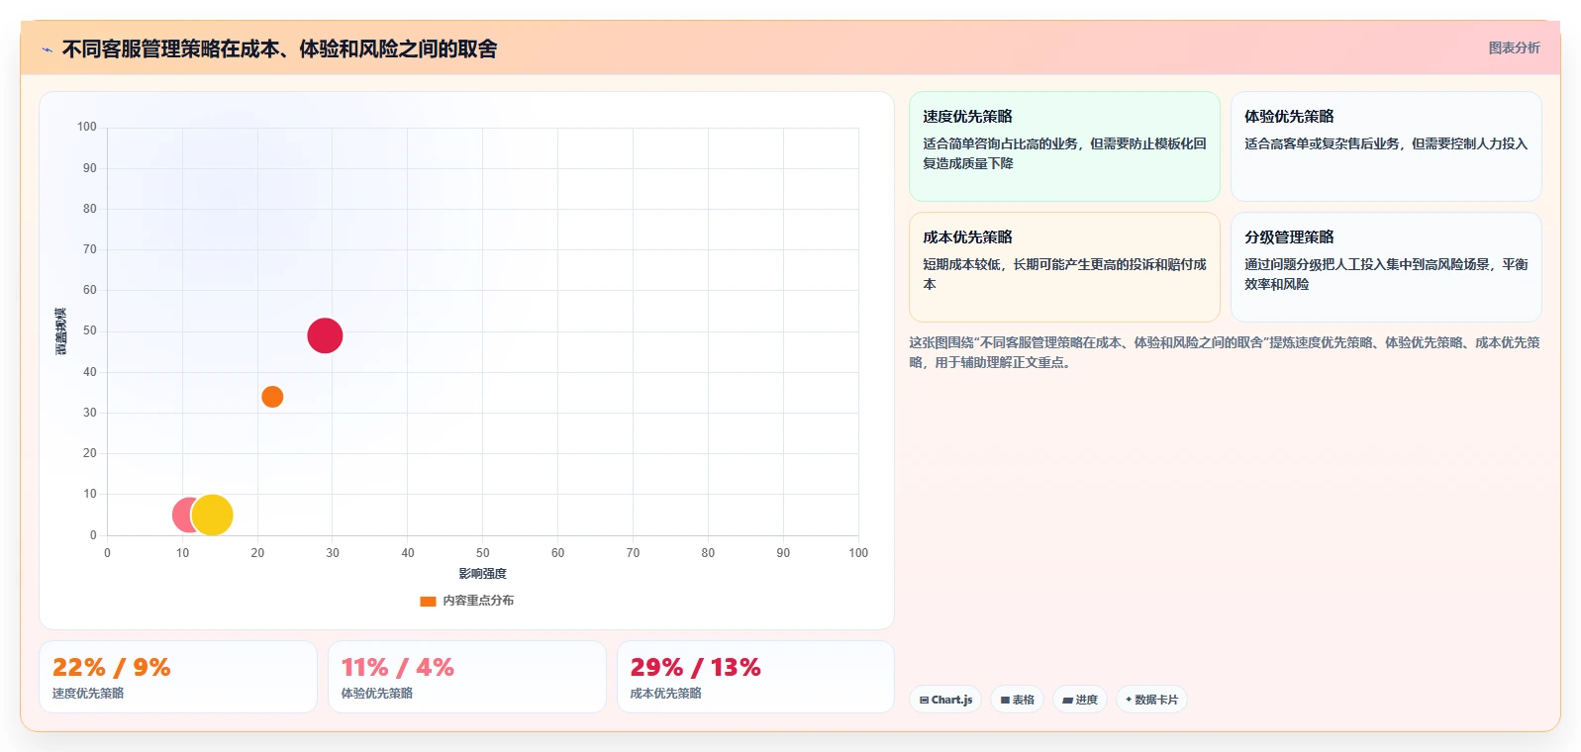Toggle the 内容重点分布 legend orange swatch
1581x752 pixels.
click(428, 601)
